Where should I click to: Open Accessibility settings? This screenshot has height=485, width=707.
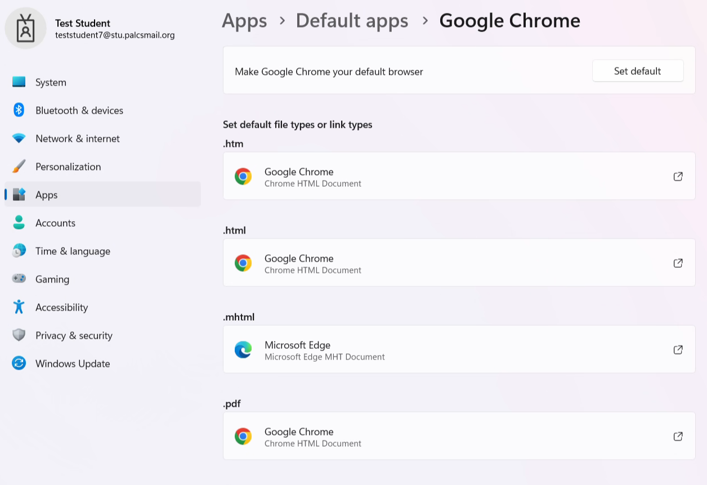pyautogui.click(x=102, y=307)
